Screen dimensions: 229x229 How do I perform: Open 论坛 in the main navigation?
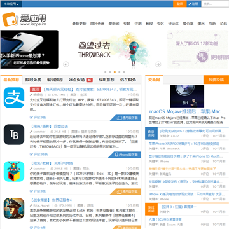click(223, 24)
